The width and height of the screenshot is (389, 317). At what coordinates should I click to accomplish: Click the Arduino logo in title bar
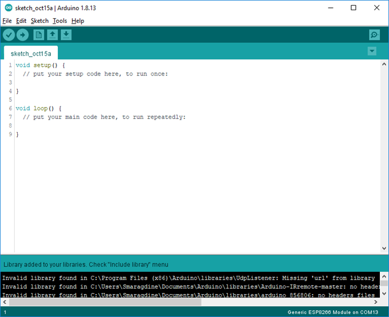coord(9,7)
